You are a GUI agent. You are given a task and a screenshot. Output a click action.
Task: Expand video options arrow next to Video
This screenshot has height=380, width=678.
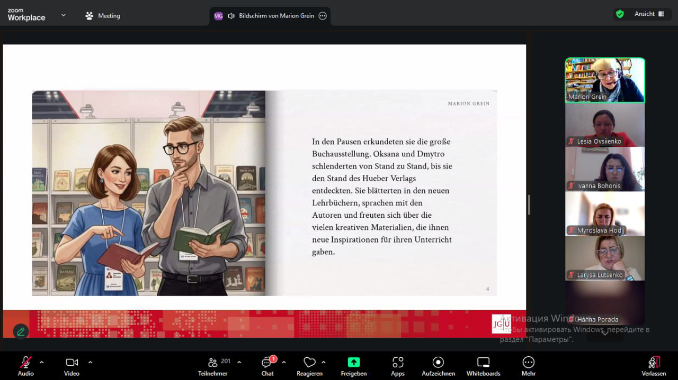tap(90, 363)
